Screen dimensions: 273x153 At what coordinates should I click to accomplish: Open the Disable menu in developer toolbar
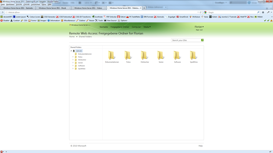(5, 20)
